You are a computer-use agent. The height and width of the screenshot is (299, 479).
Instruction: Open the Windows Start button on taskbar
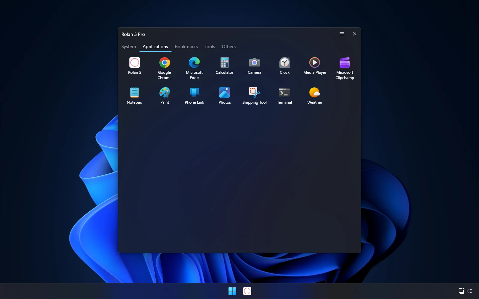[232, 291]
